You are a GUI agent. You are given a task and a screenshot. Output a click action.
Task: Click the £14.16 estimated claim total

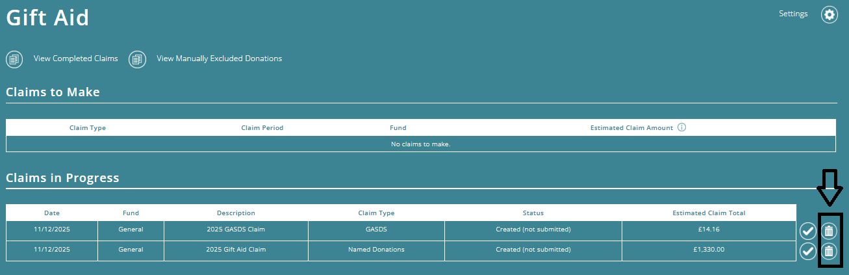point(709,229)
